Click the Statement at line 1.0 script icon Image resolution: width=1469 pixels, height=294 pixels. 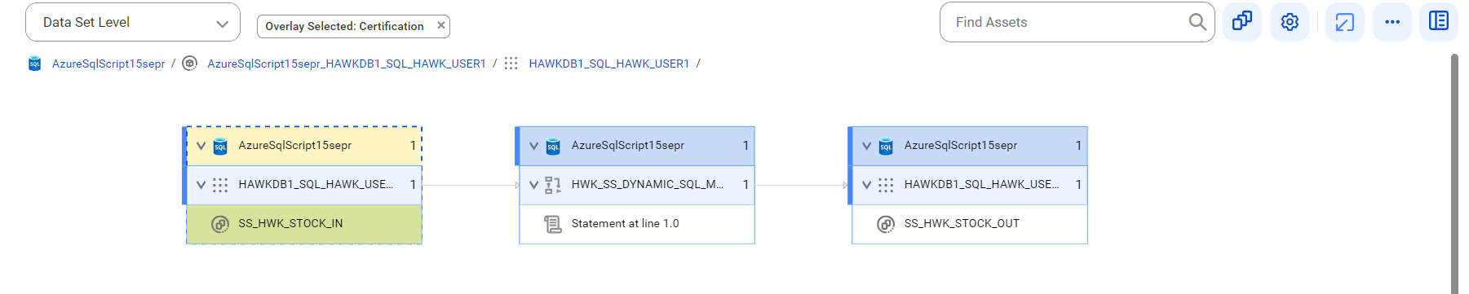pos(553,224)
